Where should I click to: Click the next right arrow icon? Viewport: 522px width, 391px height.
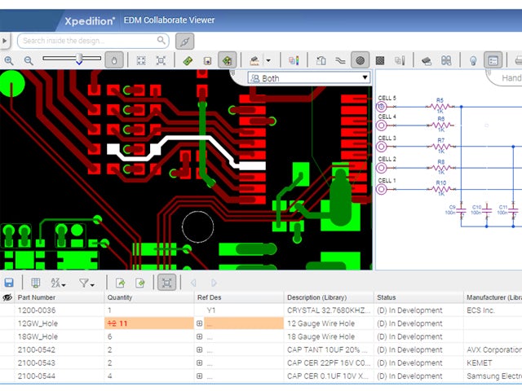click(214, 283)
